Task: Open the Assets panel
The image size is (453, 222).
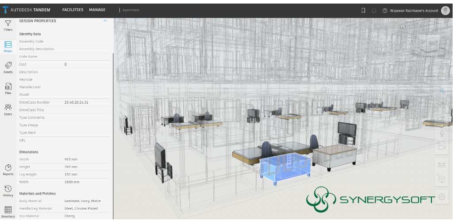Action: pyautogui.click(x=8, y=68)
